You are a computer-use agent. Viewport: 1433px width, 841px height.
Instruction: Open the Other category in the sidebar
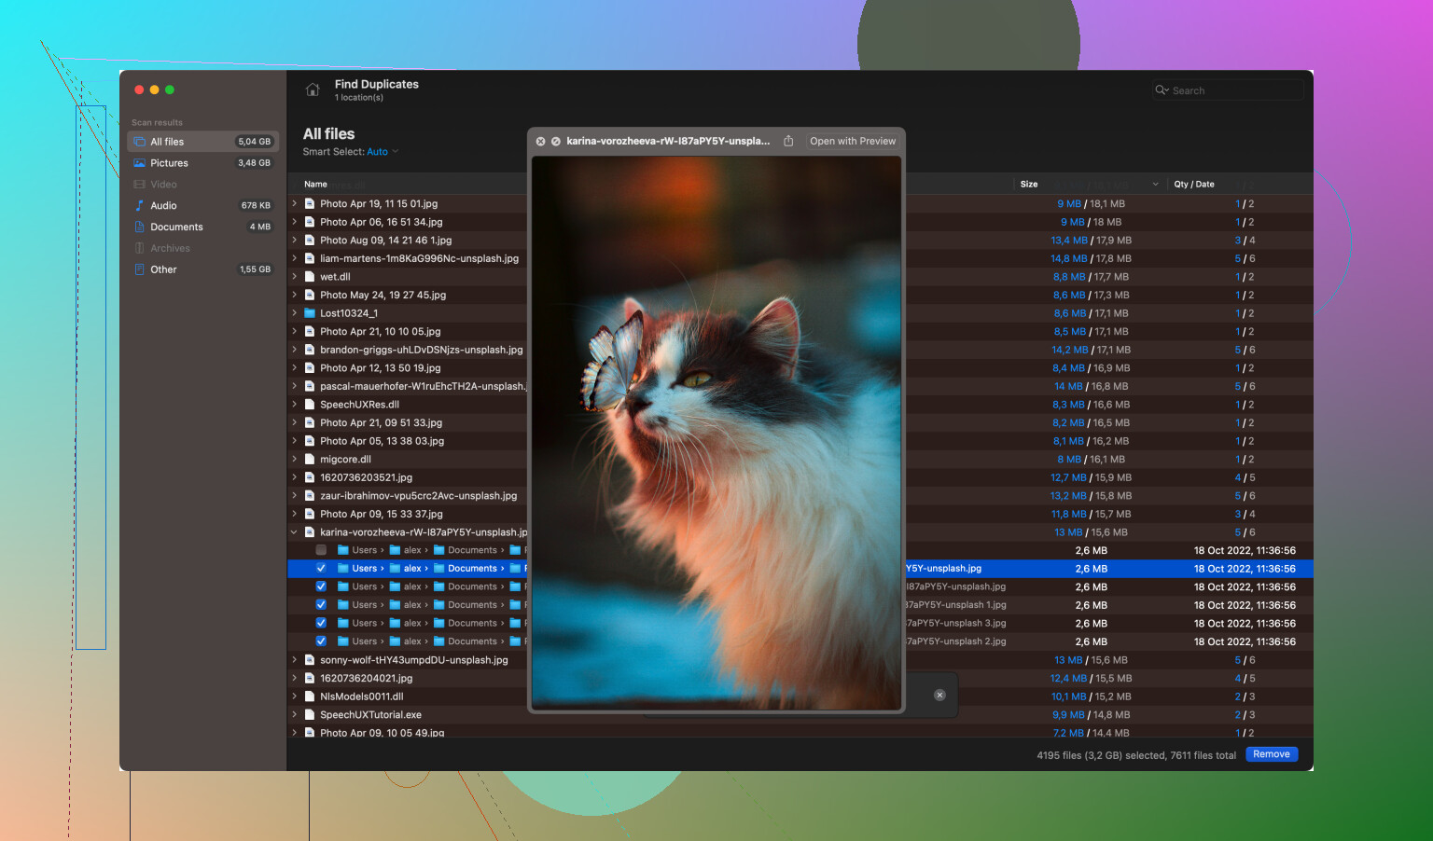(203, 269)
